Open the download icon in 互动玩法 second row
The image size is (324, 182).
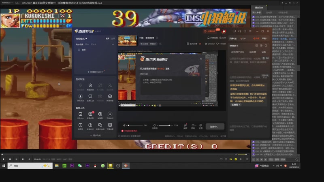click(x=80, y=97)
